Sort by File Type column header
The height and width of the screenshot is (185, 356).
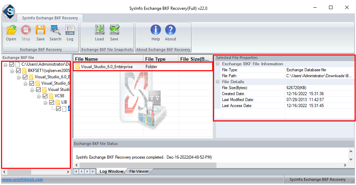point(161,59)
